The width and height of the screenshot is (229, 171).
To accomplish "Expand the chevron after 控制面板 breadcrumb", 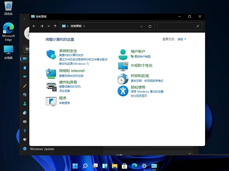I will pos(84,26).
